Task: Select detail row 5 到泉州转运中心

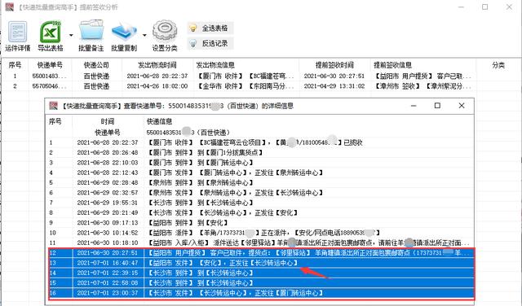Action: pyautogui.click(x=259, y=183)
